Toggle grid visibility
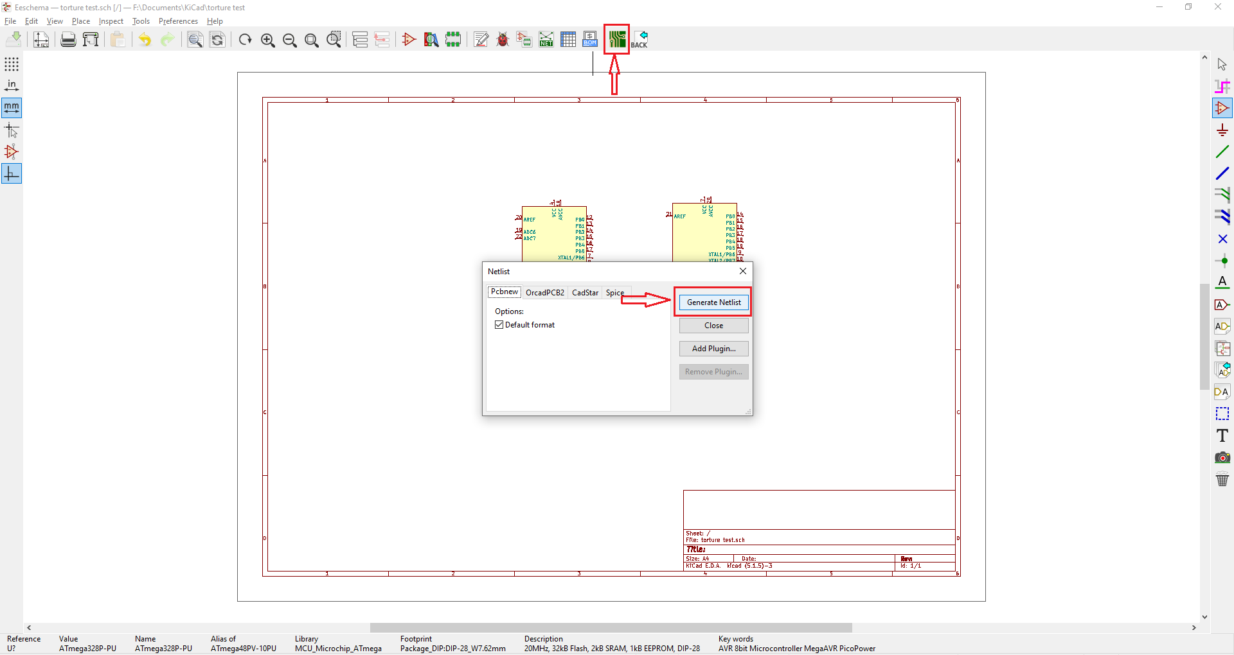 click(12, 64)
